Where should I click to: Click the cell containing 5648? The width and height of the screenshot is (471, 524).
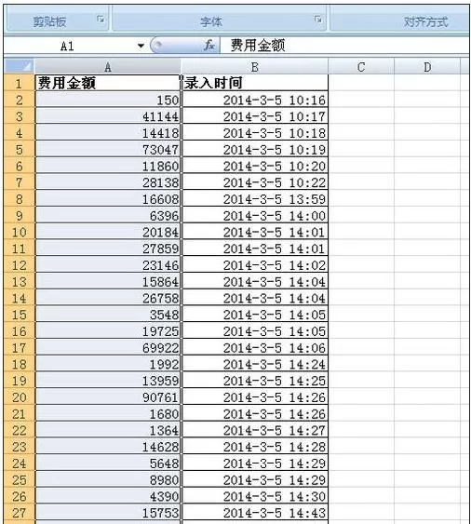(x=108, y=463)
